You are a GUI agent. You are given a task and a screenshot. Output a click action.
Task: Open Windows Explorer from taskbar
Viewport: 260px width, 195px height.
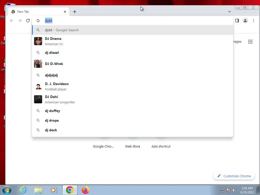click(38, 190)
